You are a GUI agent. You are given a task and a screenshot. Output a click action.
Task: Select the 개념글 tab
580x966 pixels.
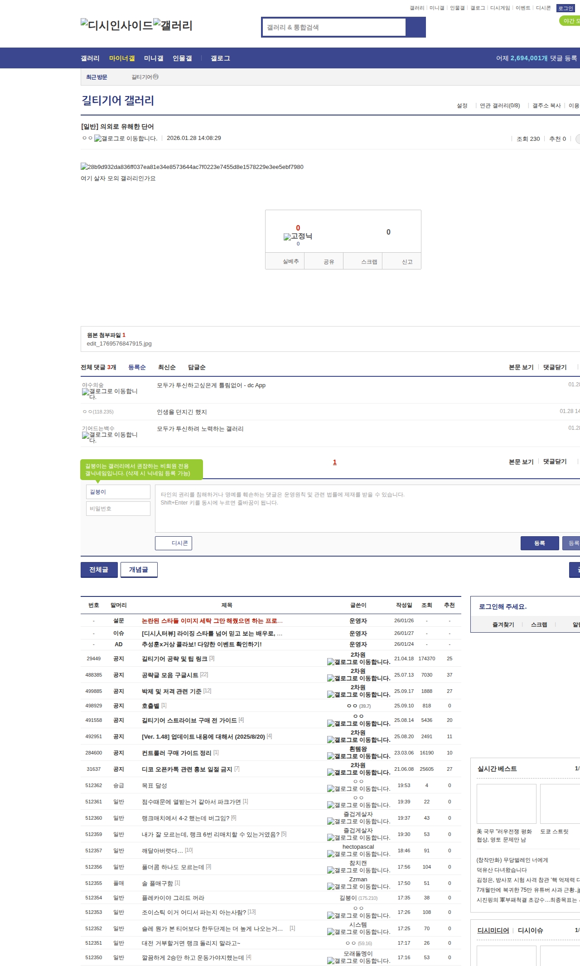coord(139,570)
